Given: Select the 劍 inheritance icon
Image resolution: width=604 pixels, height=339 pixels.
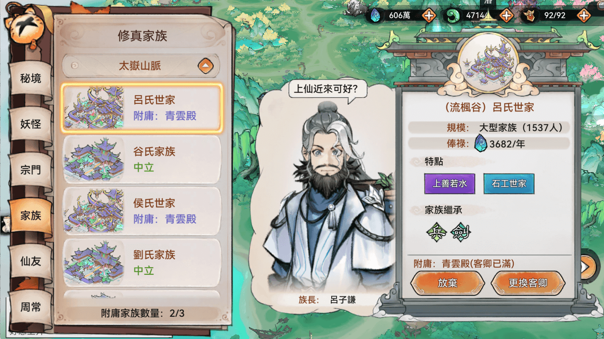Looking at the screenshot, I should (461, 232).
